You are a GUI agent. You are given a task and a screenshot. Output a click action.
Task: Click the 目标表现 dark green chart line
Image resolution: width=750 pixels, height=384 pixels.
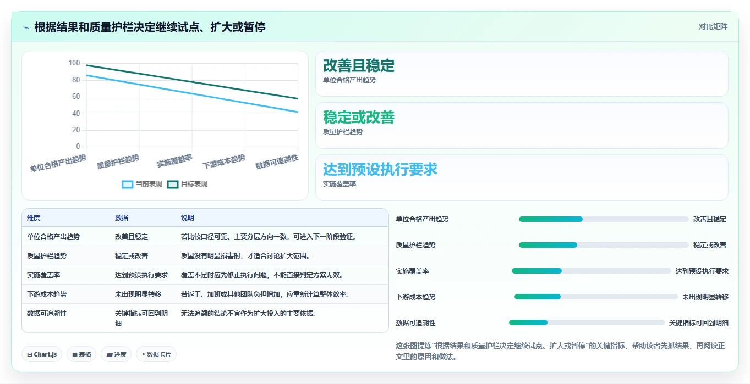(x=192, y=82)
